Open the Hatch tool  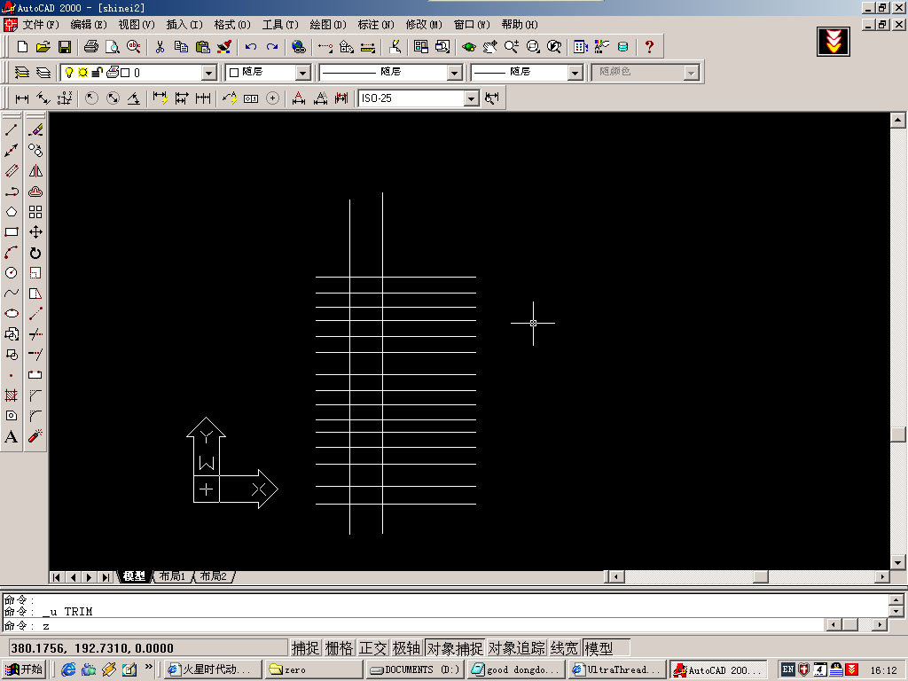(12, 395)
